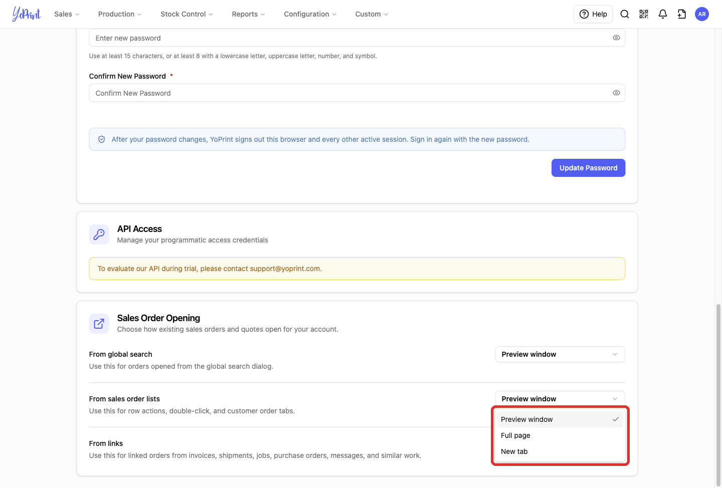Open the notifications bell
Image resolution: width=722 pixels, height=488 pixels.
[x=663, y=14]
